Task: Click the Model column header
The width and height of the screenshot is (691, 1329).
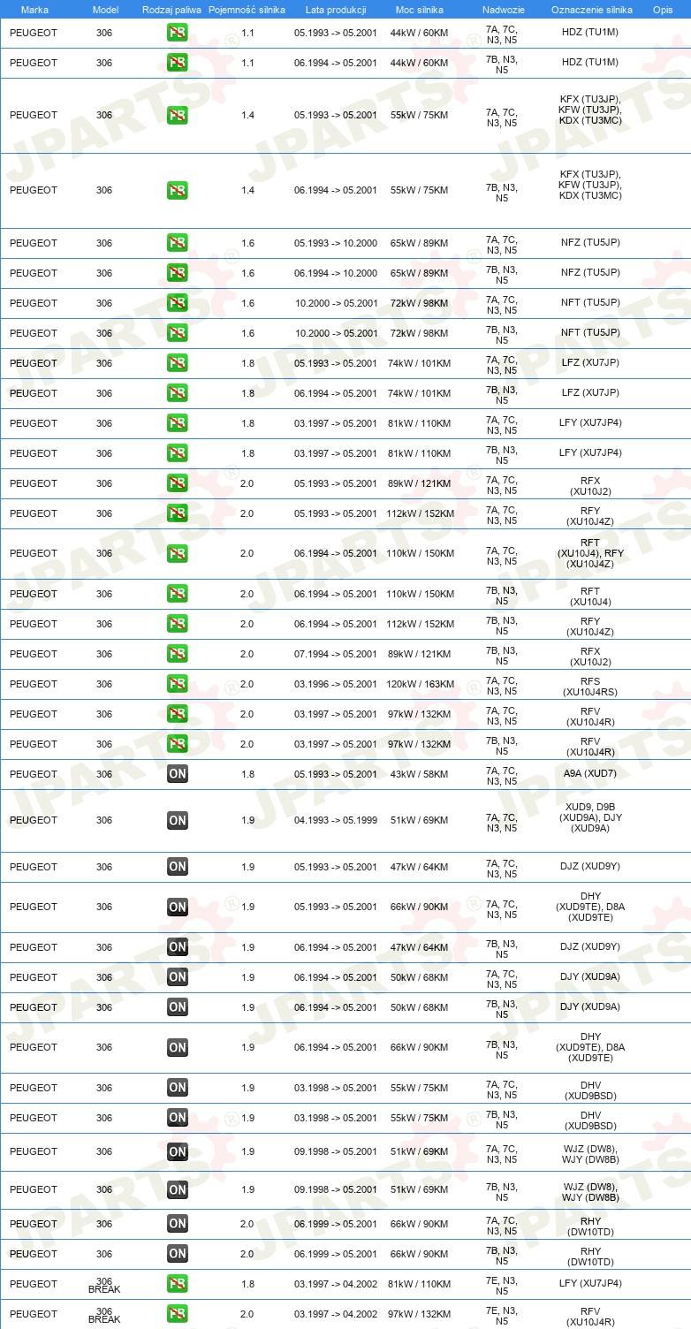Action: (105, 9)
